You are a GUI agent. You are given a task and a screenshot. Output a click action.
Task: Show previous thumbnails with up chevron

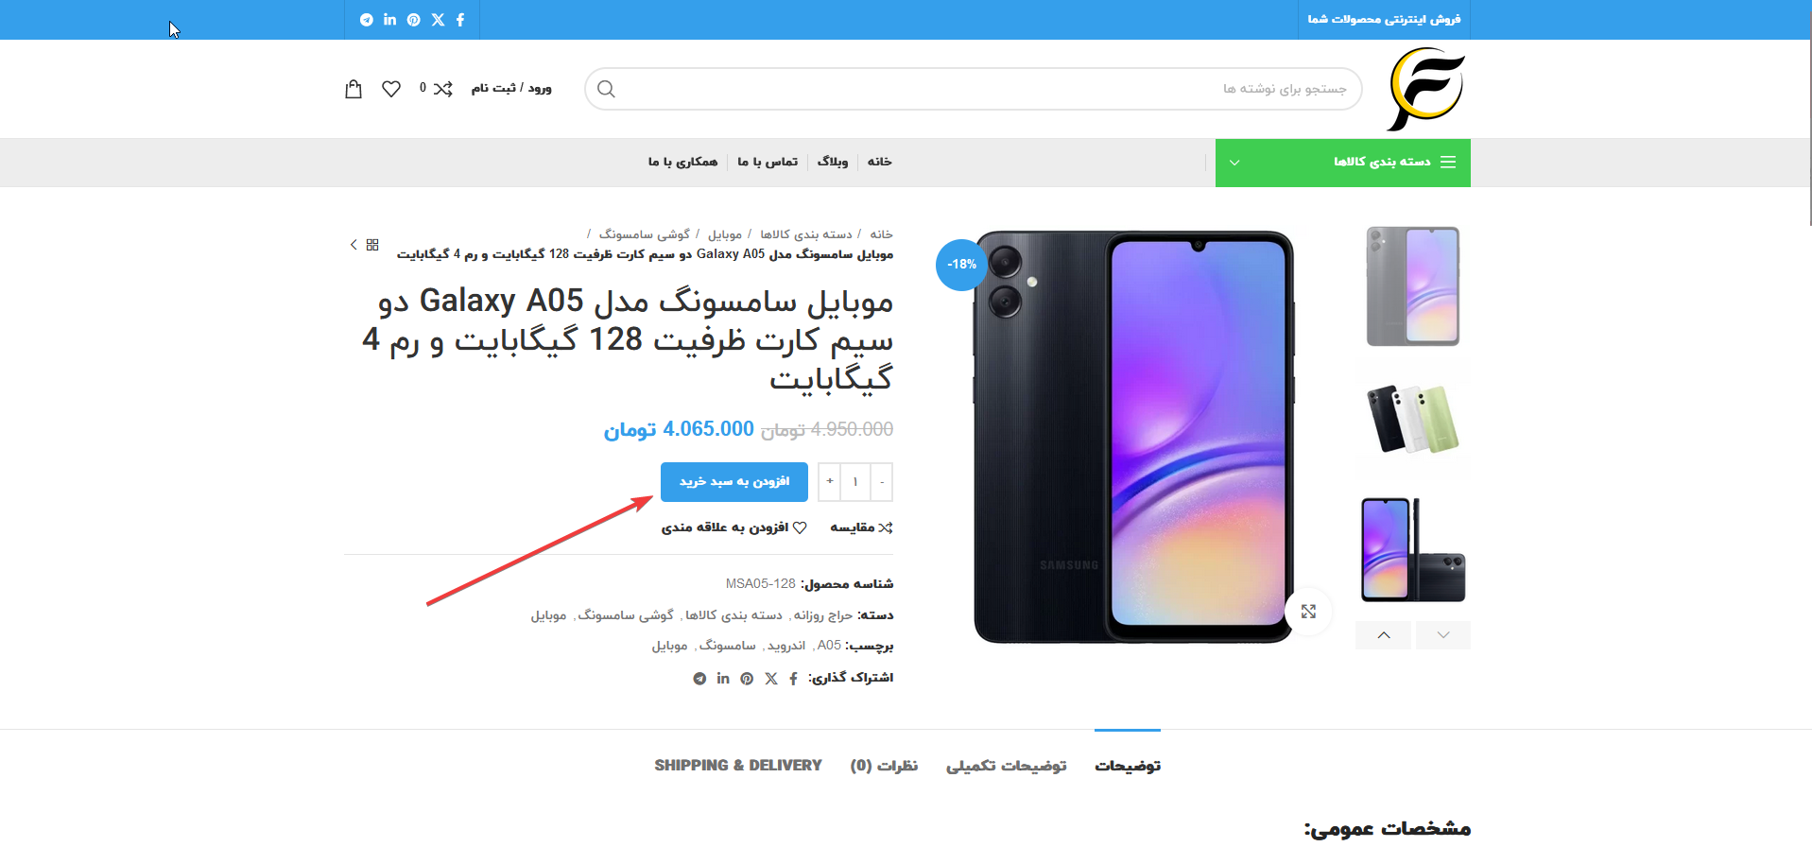point(1384,635)
